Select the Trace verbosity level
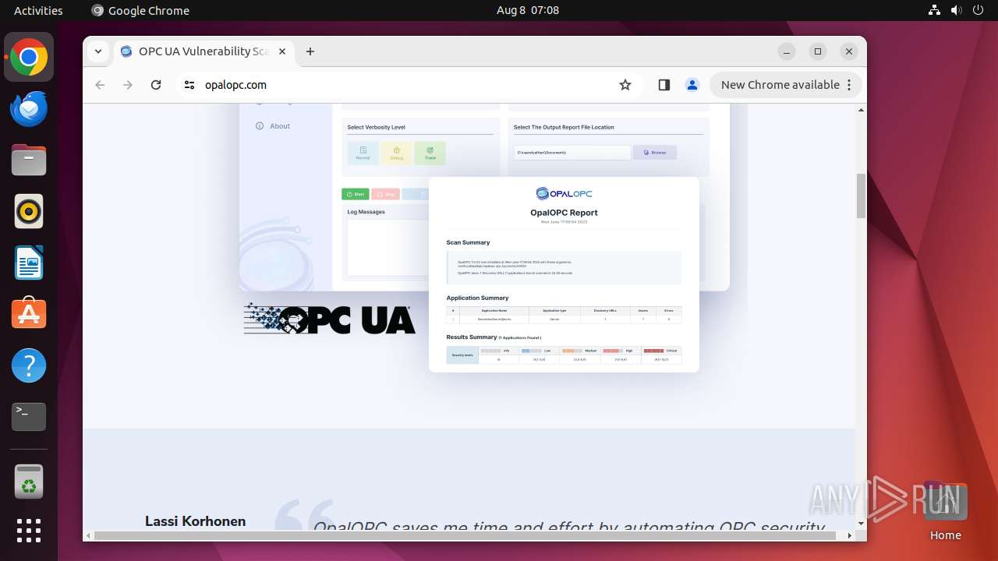Viewport: 998px width, 561px height. pyautogui.click(x=430, y=153)
